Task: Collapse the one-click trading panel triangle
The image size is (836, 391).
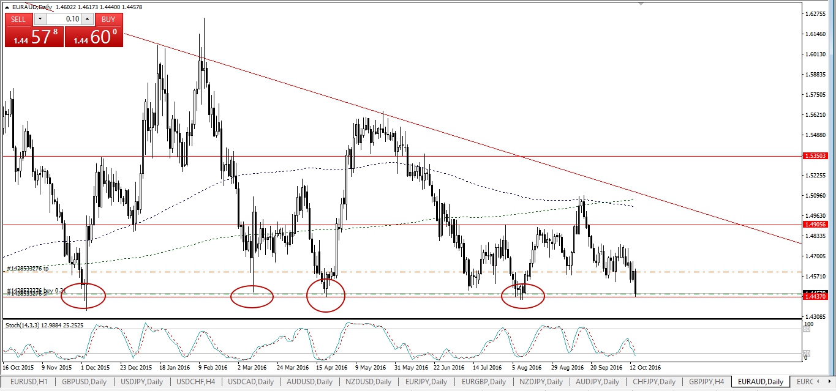Action: pos(7,7)
